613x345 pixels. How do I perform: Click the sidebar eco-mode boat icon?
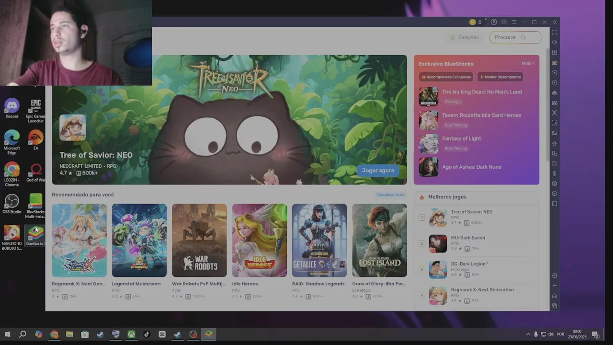coord(555,92)
